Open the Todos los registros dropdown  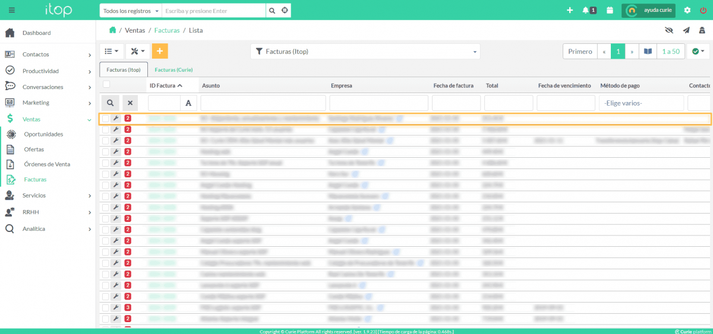[131, 11]
